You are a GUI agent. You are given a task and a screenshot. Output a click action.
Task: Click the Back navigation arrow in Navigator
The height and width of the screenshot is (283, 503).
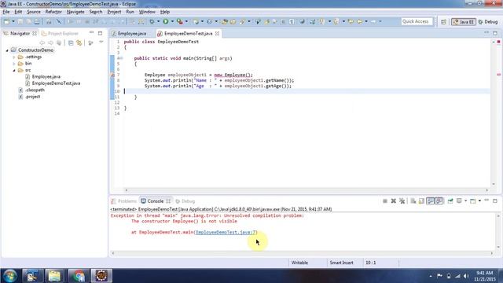pos(42,42)
